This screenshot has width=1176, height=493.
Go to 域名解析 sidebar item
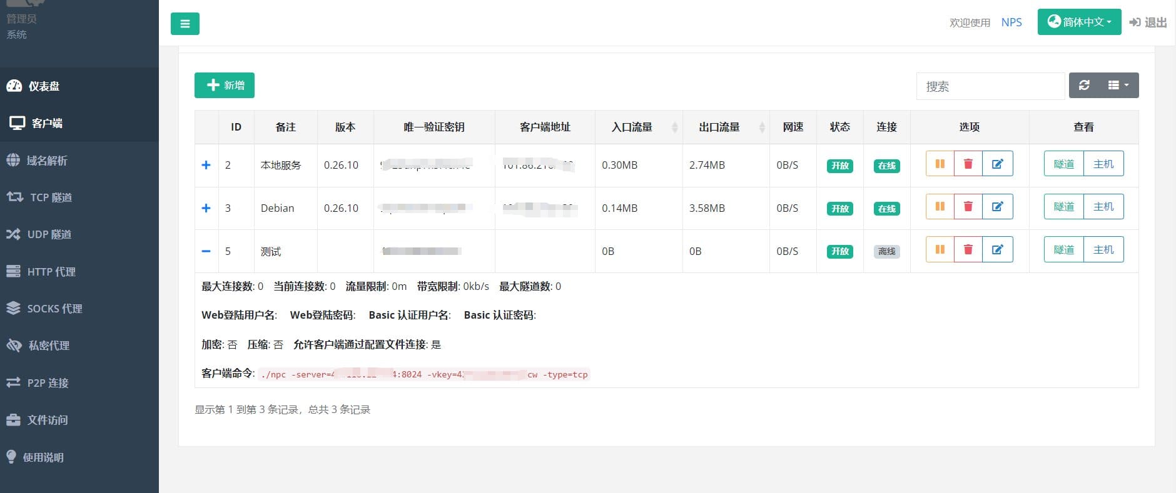tap(46, 161)
